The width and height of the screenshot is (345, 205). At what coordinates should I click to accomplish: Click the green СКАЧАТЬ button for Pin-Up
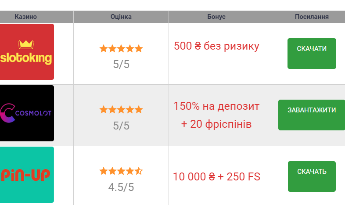(312, 176)
